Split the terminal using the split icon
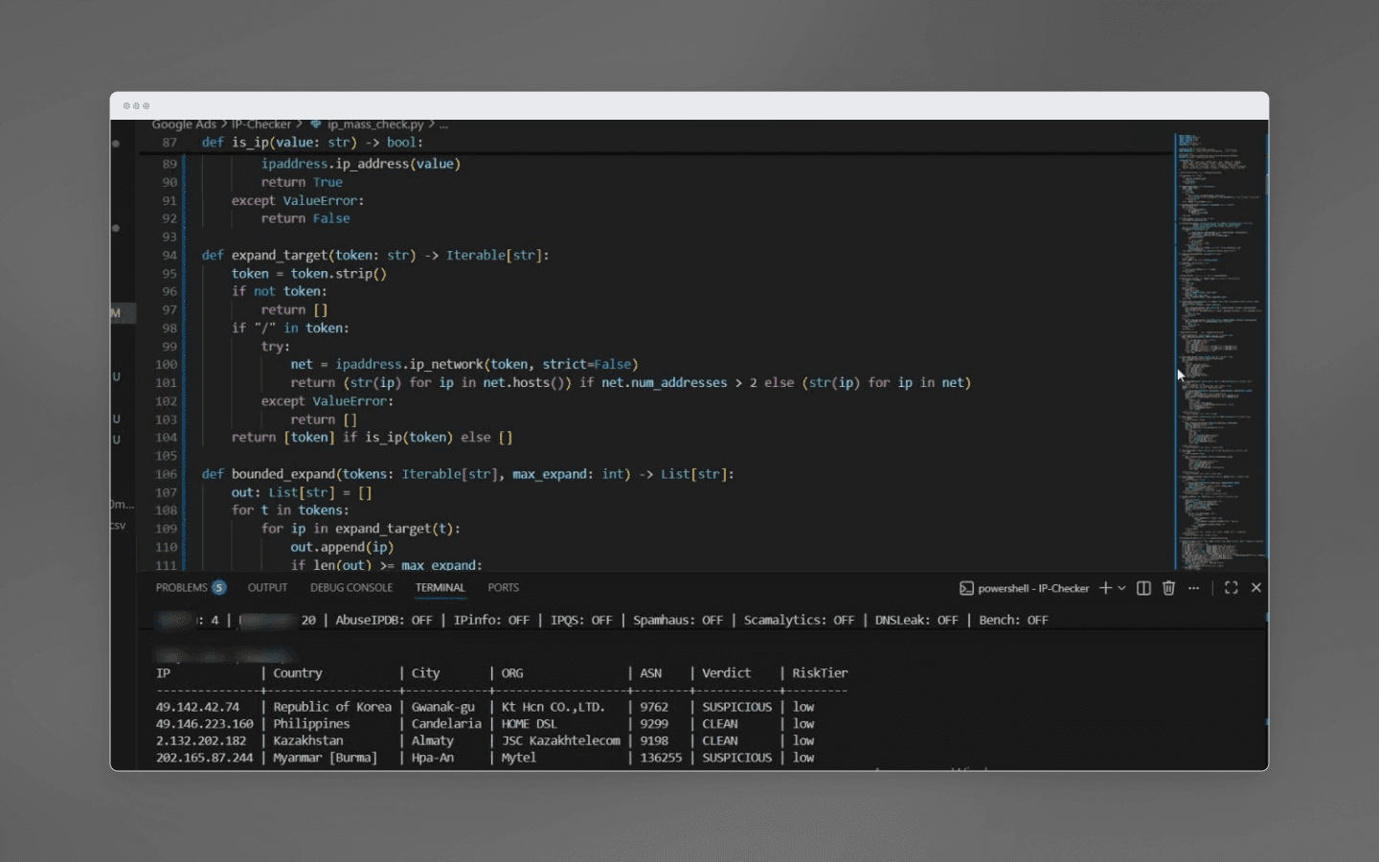The image size is (1379, 862). pos(1143,587)
